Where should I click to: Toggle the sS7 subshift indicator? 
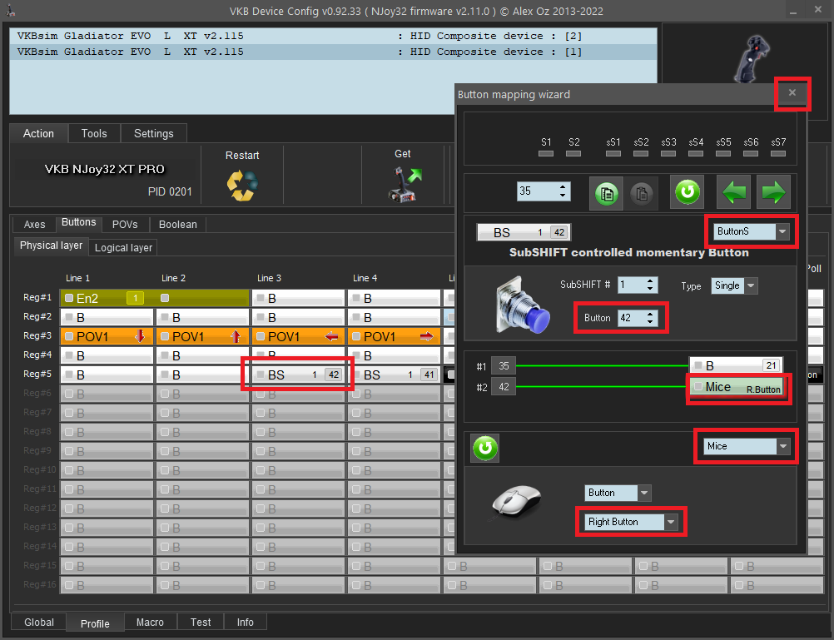point(778,153)
